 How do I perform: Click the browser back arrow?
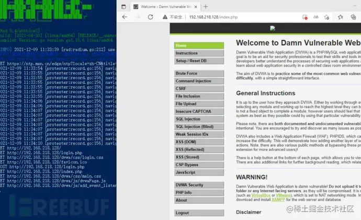pos(125,17)
